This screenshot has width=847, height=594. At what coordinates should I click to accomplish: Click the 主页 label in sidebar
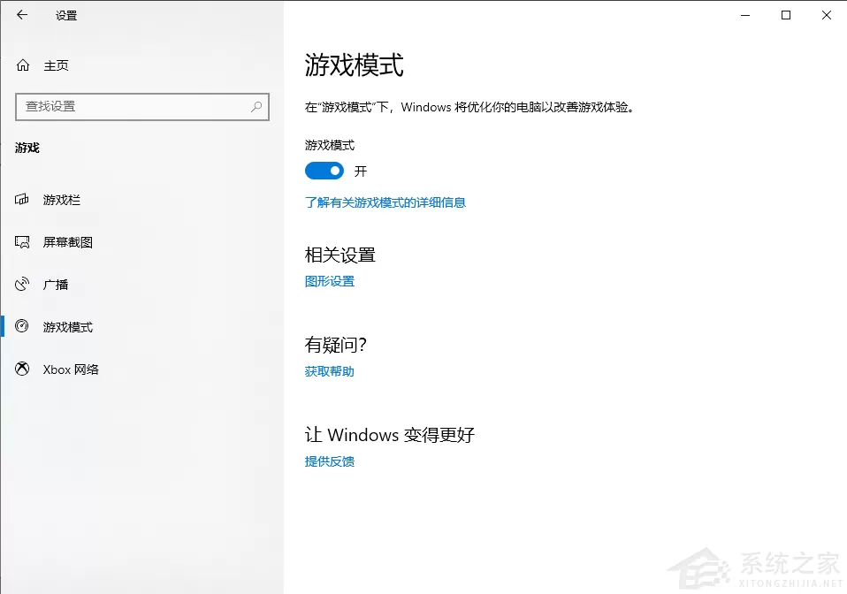point(57,66)
